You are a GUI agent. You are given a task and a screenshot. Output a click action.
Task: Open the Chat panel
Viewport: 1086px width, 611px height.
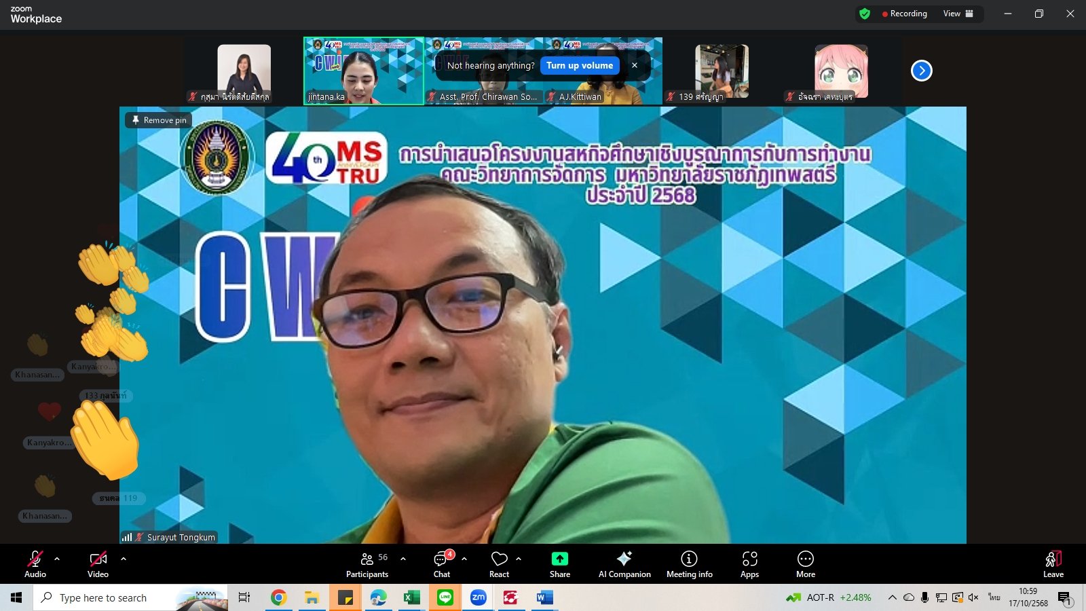point(442,564)
